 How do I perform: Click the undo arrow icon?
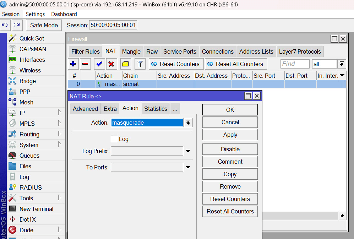(5, 25)
